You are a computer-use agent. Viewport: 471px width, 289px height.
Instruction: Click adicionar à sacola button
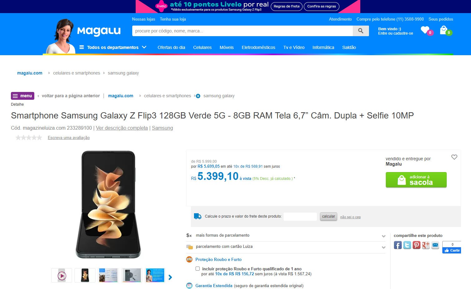(x=416, y=180)
